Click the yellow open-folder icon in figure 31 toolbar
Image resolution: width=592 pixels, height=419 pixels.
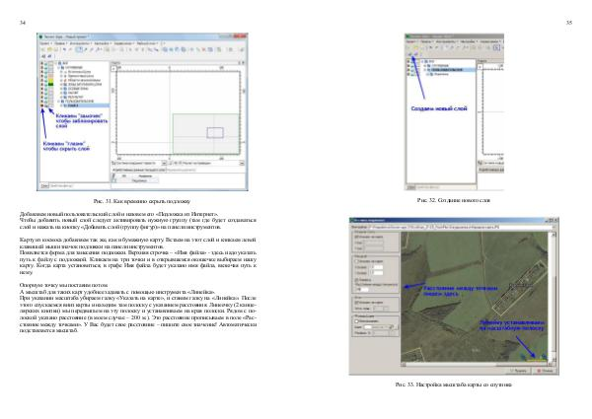(x=50, y=49)
